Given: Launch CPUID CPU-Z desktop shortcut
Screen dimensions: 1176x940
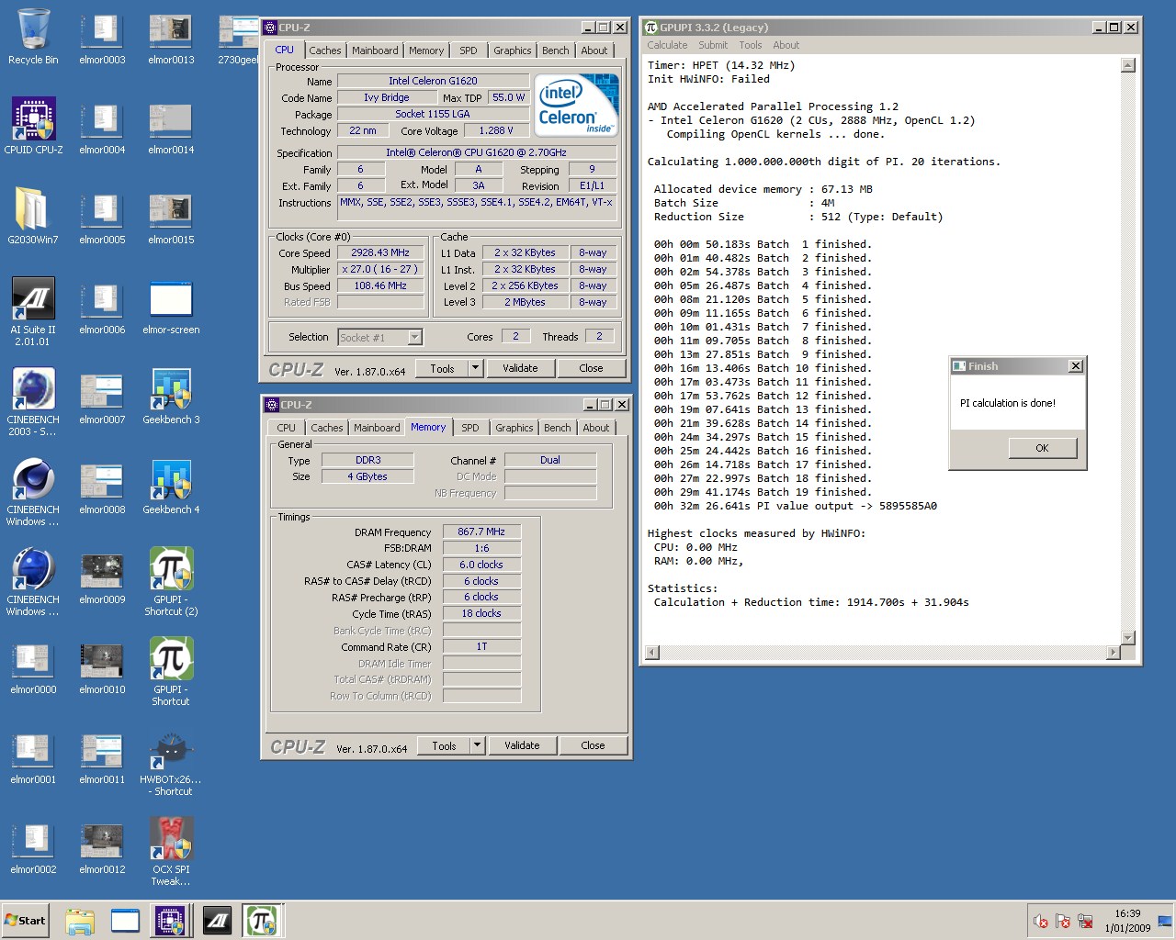Looking at the screenshot, I should tap(33, 126).
